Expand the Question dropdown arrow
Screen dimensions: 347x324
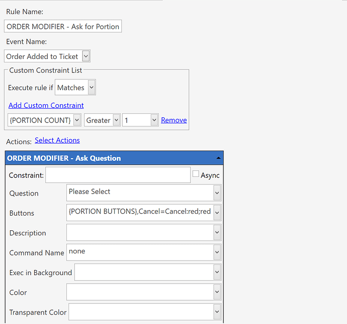pos(217,192)
